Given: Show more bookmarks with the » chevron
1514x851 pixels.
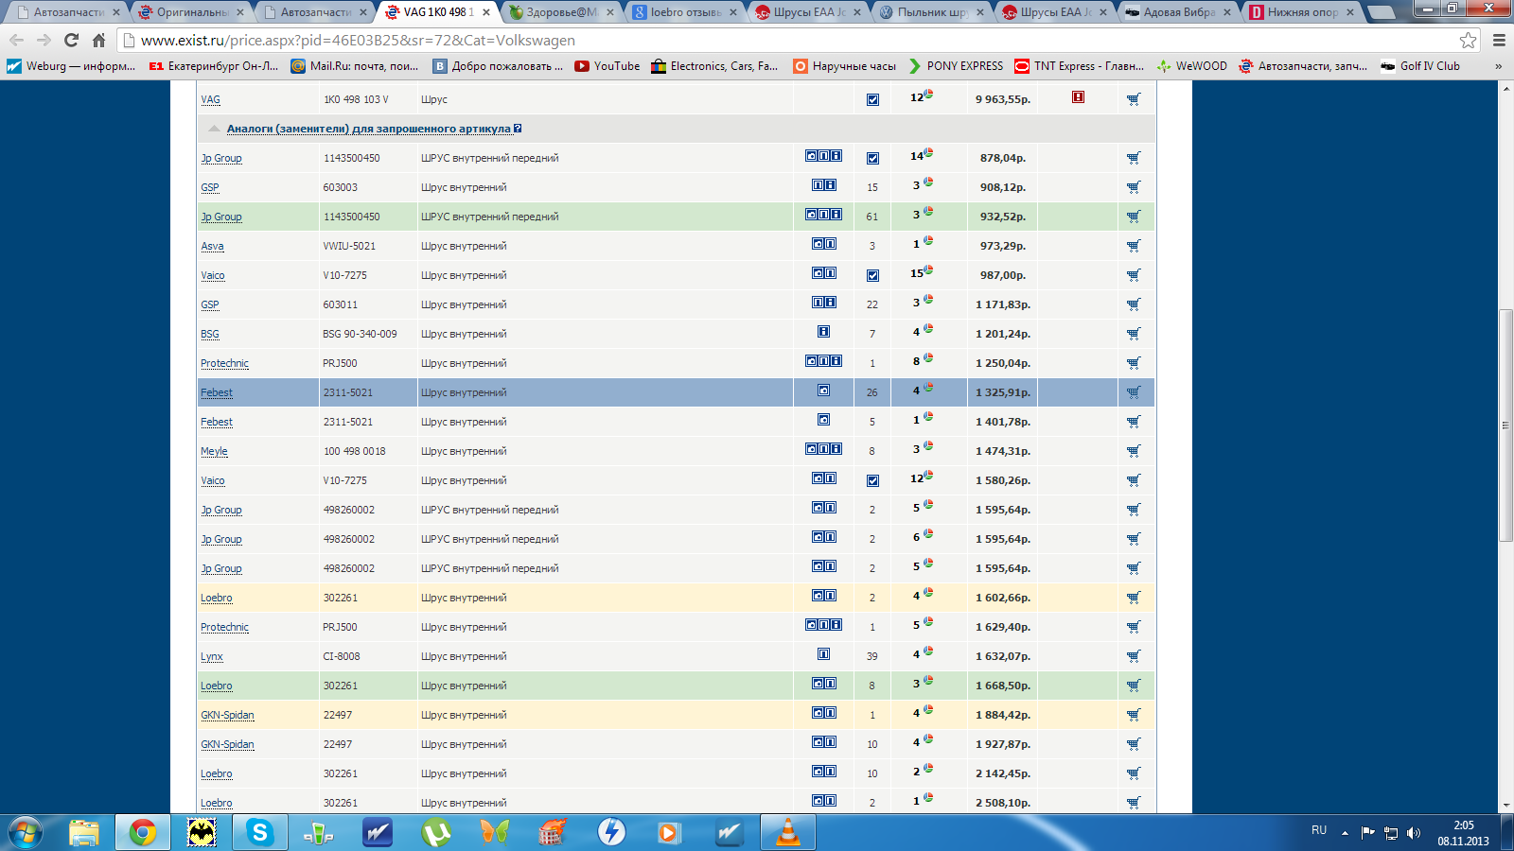Looking at the screenshot, I should (1498, 66).
